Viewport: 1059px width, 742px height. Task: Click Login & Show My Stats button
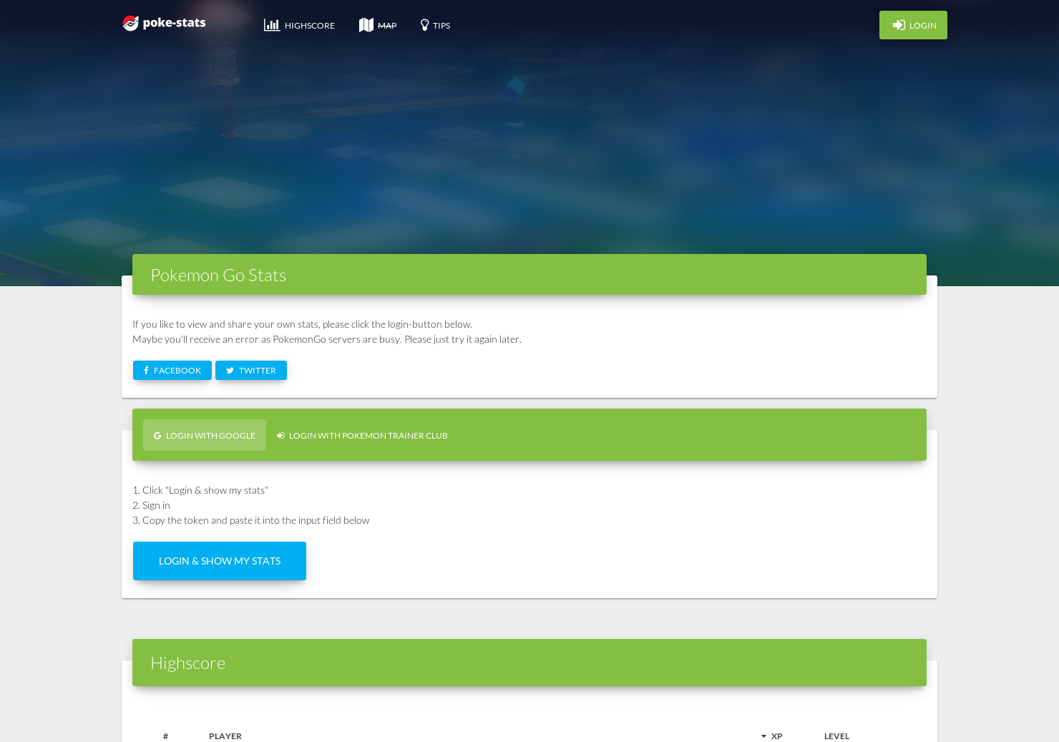pyautogui.click(x=220, y=561)
